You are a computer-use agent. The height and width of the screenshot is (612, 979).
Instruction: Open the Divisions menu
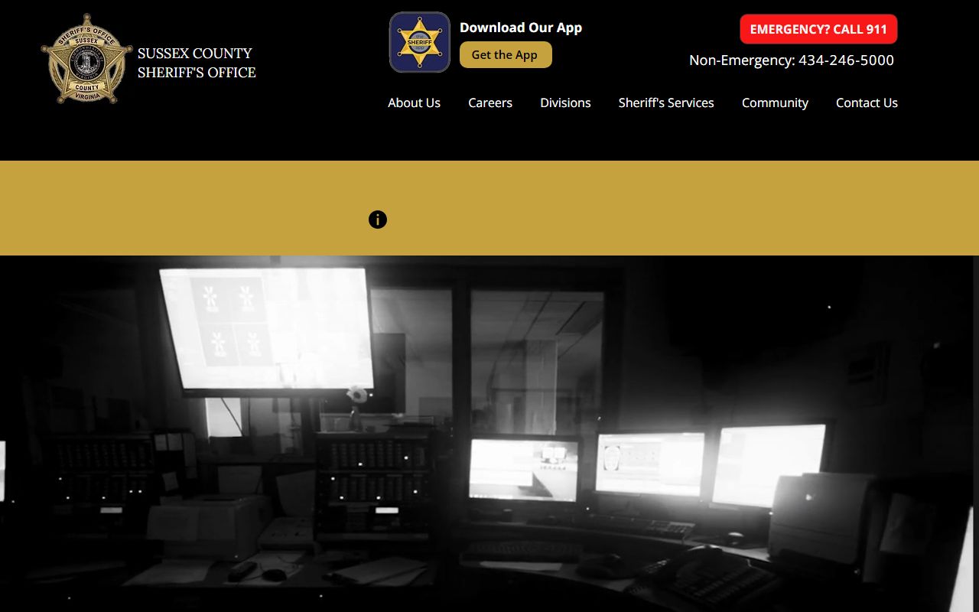565,103
